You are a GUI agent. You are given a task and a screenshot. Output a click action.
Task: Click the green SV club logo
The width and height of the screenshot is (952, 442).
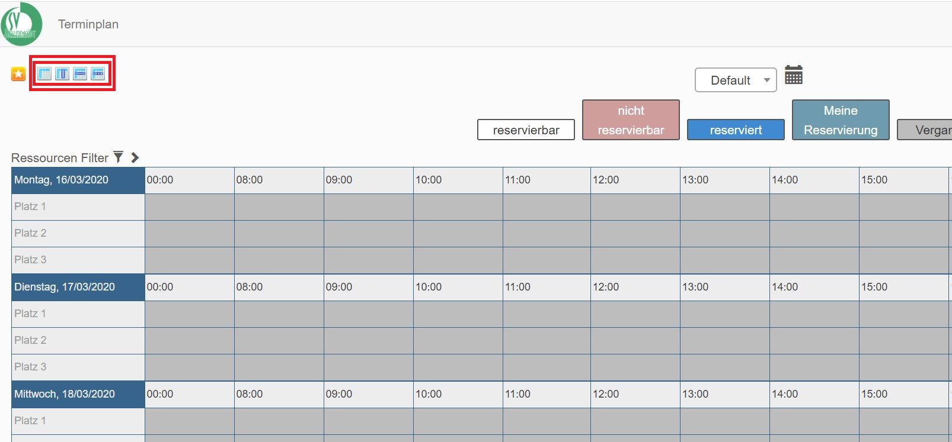click(21, 24)
